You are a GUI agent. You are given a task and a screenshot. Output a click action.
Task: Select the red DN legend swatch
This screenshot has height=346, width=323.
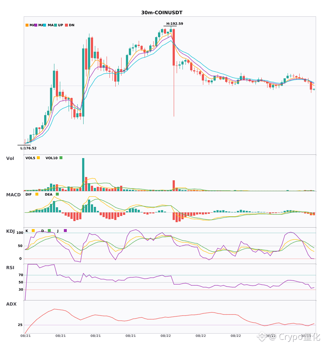[x=66, y=25]
